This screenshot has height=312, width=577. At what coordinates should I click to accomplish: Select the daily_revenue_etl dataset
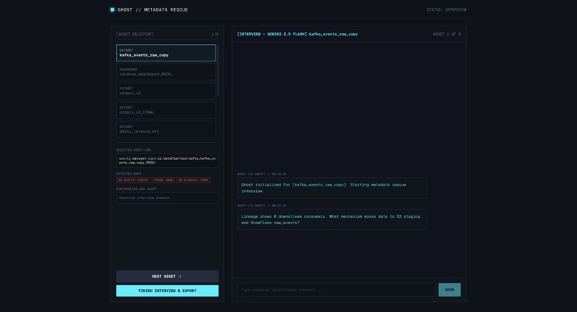(x=166, y=129)
